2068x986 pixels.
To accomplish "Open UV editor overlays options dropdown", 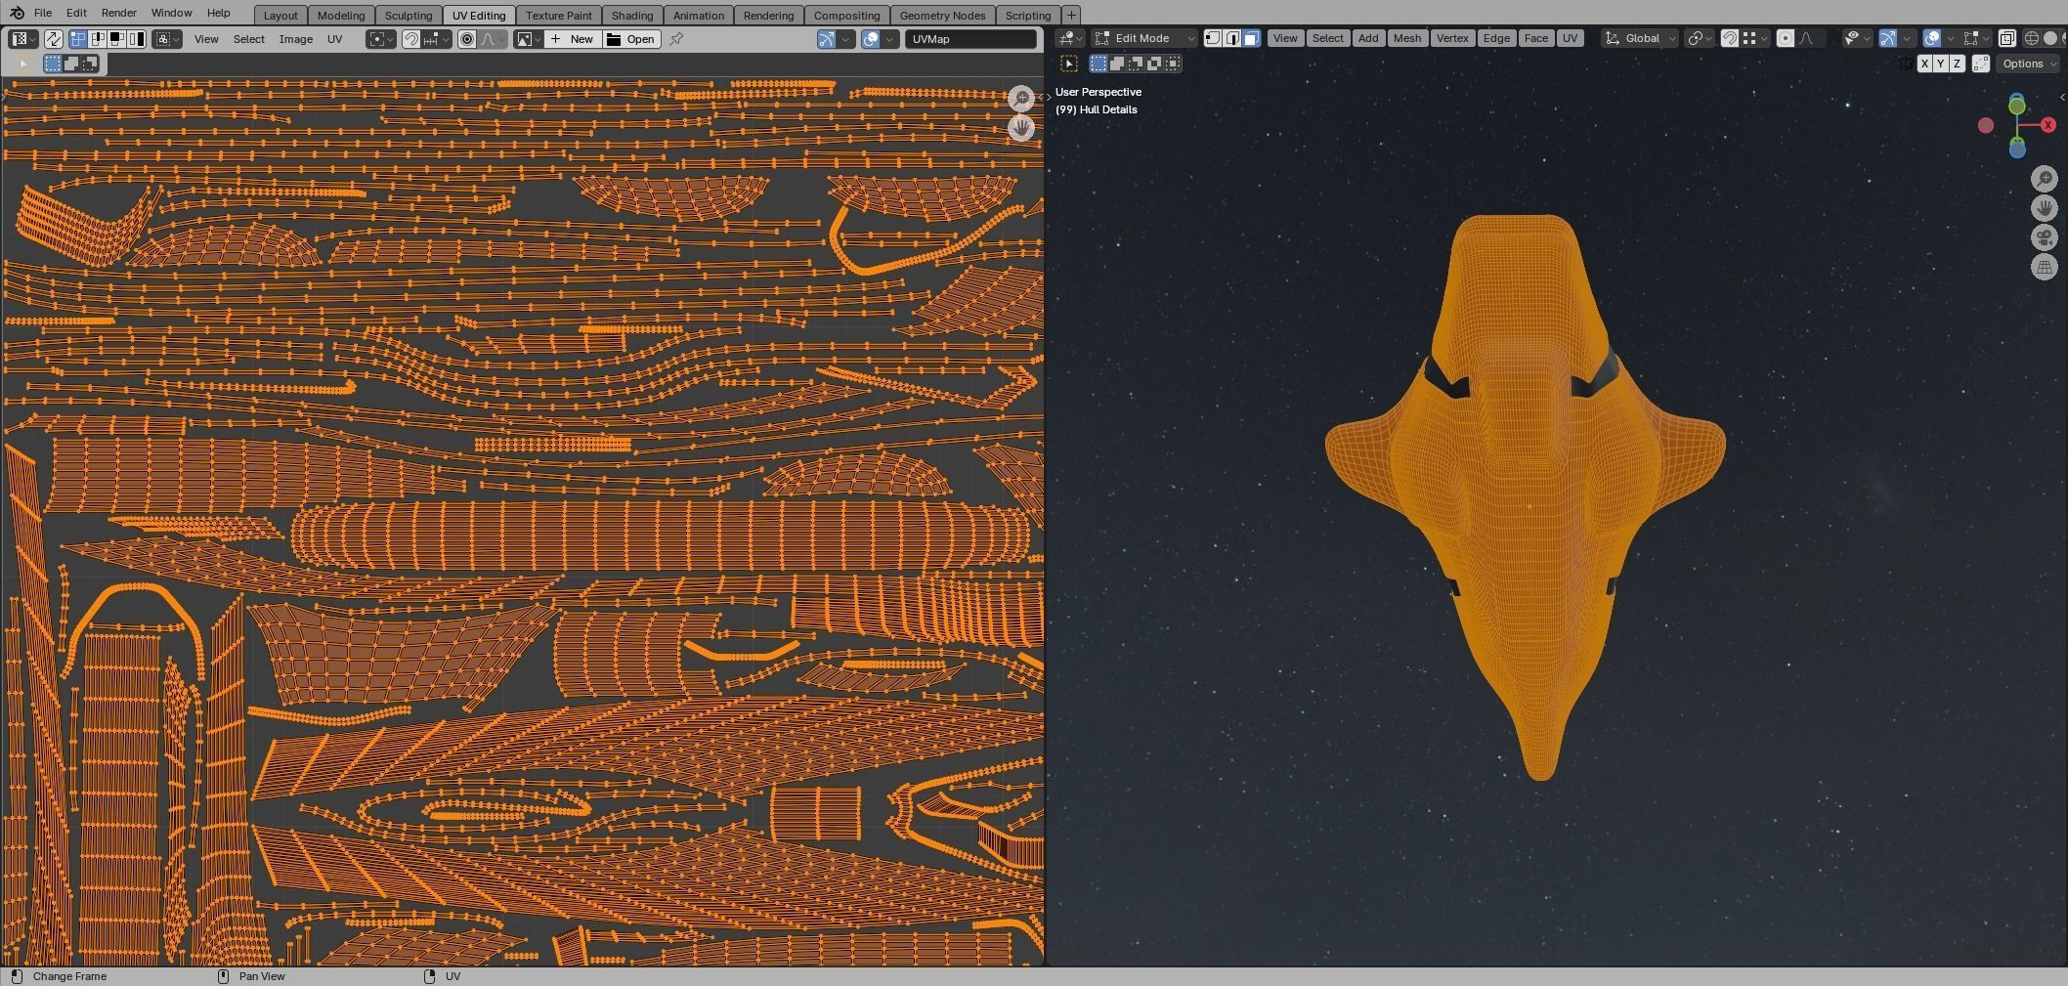I will 890,39.
